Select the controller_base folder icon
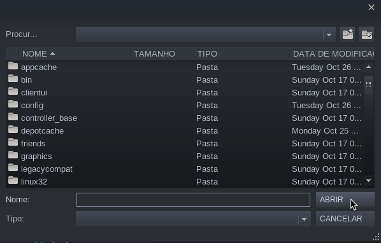381x243 pixels. coord(13,116)
